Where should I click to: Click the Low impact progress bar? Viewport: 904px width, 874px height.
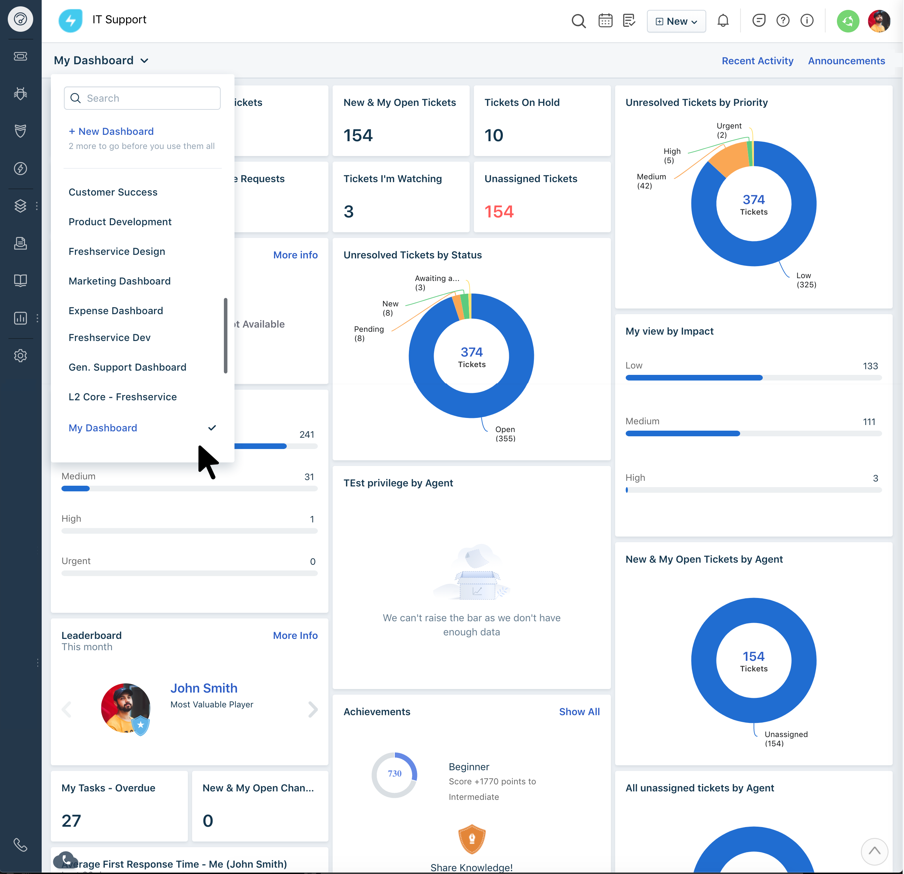(753, 378)
